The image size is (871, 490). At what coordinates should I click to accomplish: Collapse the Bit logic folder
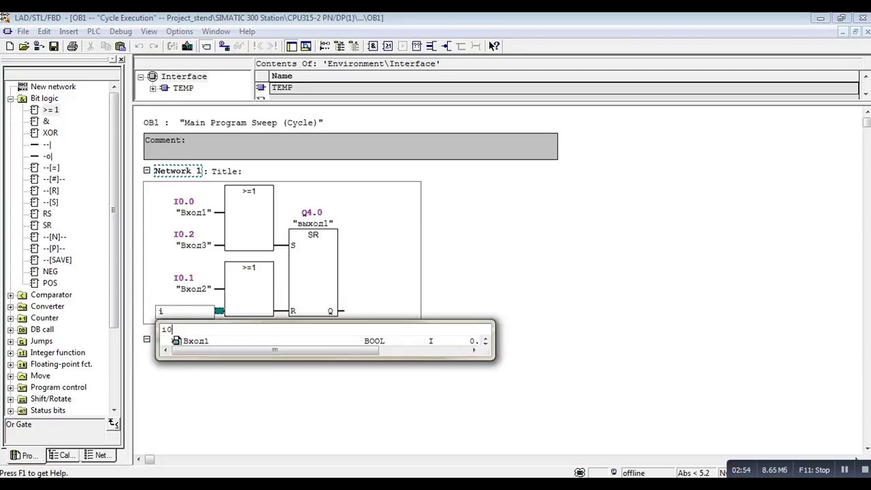11,99
